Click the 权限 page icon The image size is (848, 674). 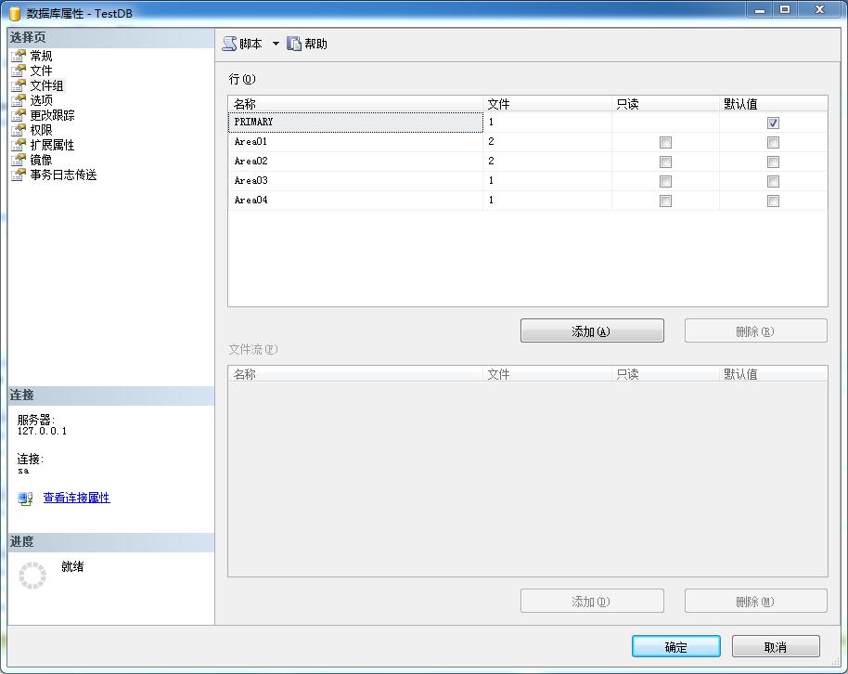(x=19, y=130)
